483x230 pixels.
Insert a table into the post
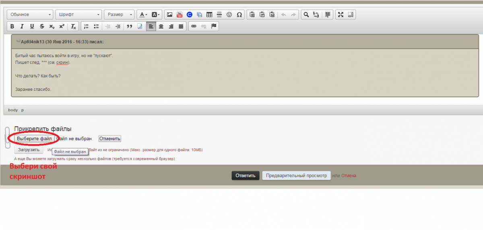209,15
